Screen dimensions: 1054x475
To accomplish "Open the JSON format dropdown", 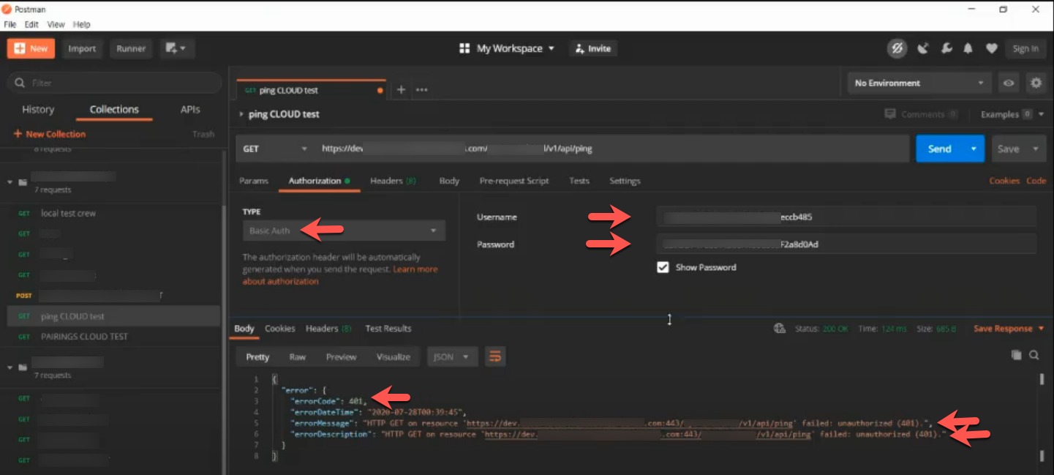I will point(452,357).
